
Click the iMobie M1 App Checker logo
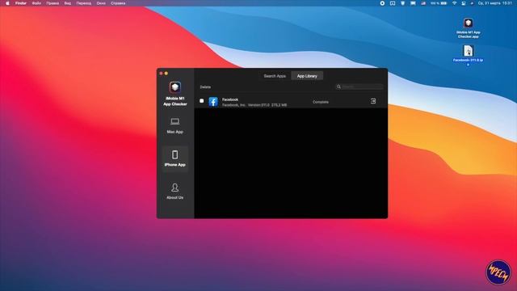tap(175, 87)
